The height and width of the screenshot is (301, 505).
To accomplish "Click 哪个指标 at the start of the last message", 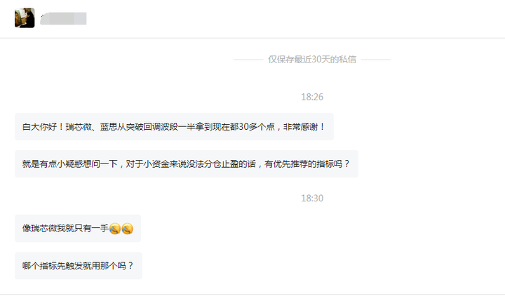I will click(x=39, y=265).
